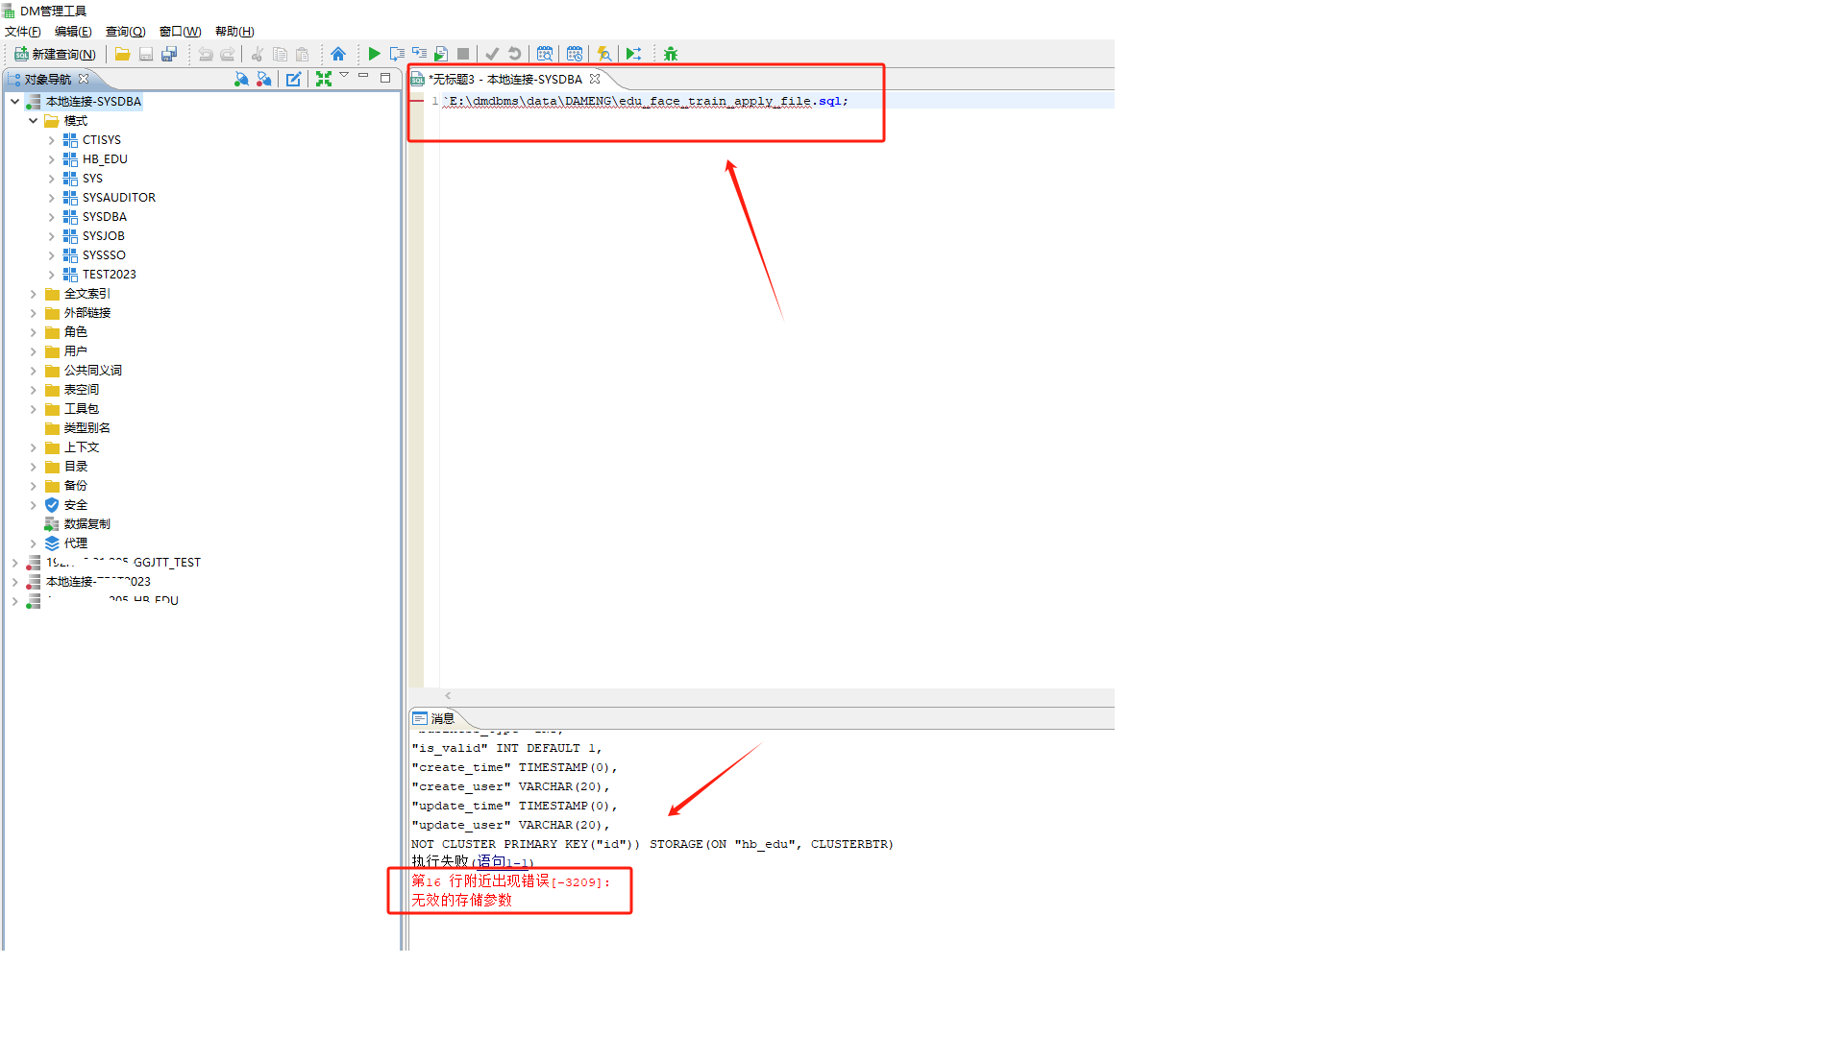Click the green expand-arrows icon in navigator

tap(324, 79)
